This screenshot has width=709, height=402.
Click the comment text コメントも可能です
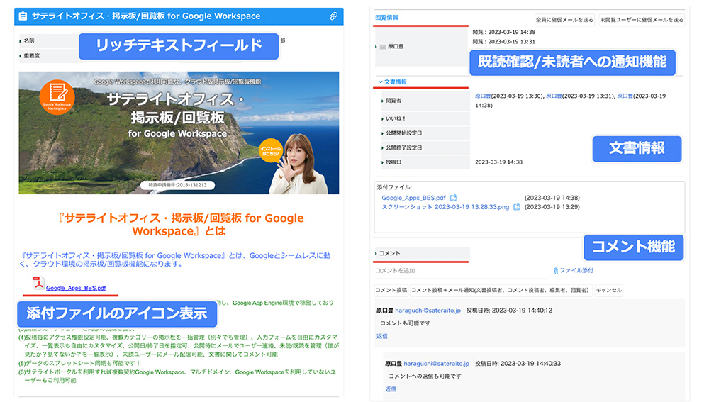[405, 323]
